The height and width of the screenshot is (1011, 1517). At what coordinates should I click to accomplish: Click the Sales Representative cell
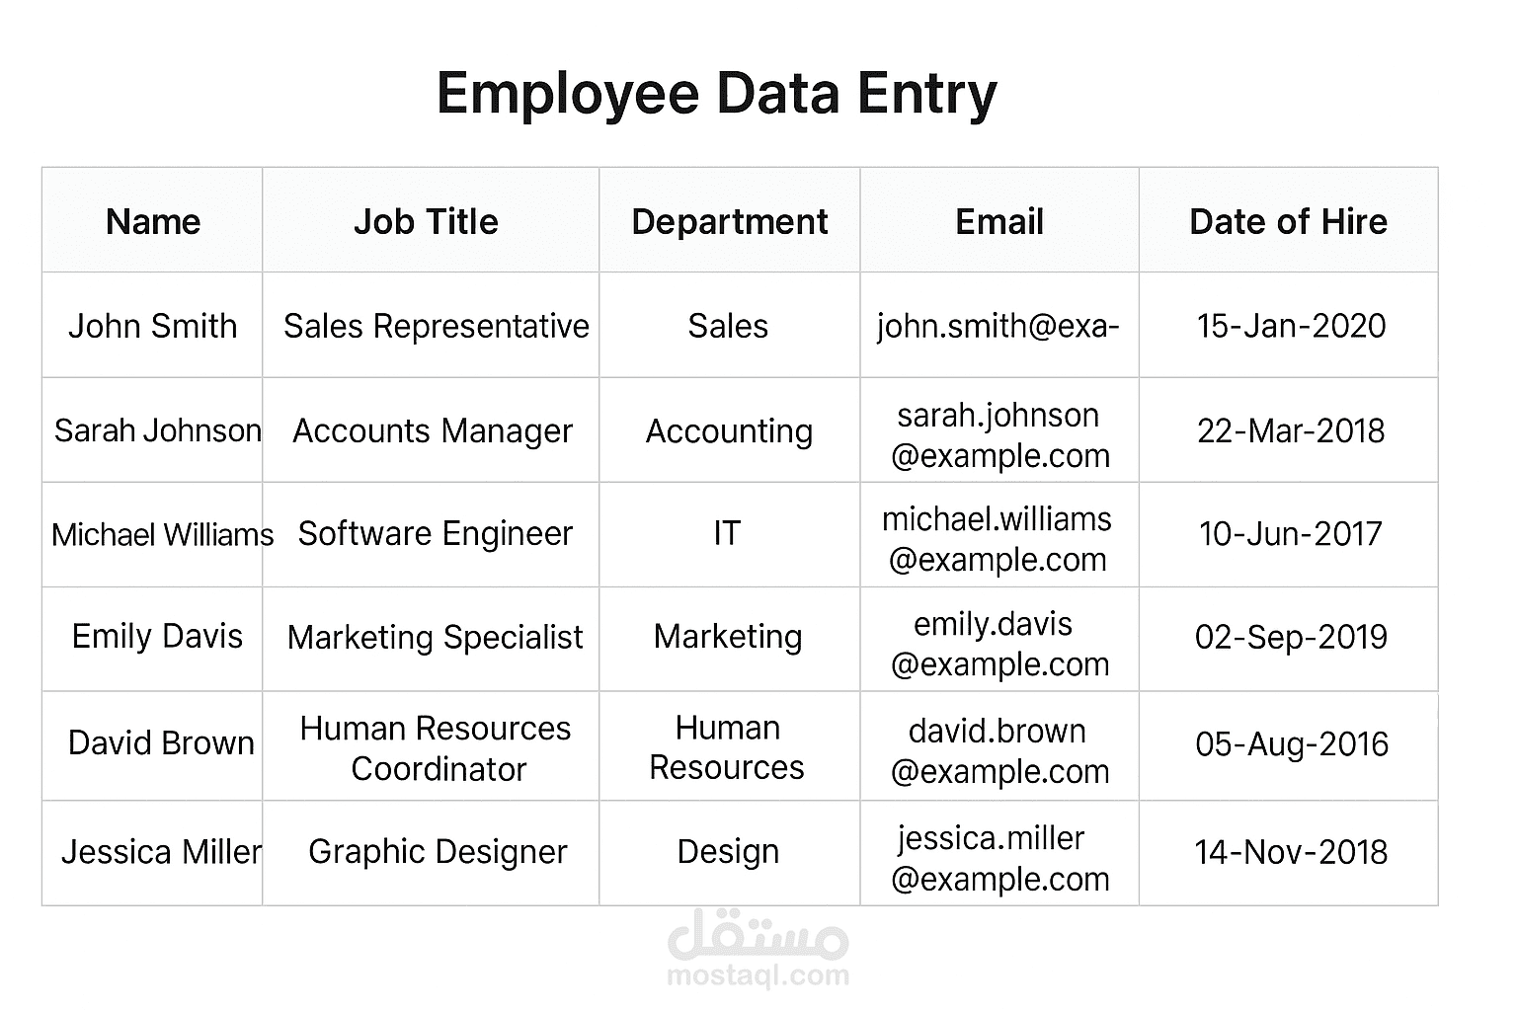point(431,326)
